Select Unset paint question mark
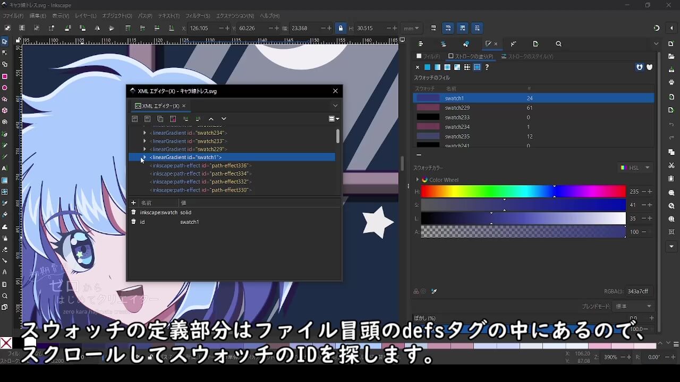 [487, 67]
